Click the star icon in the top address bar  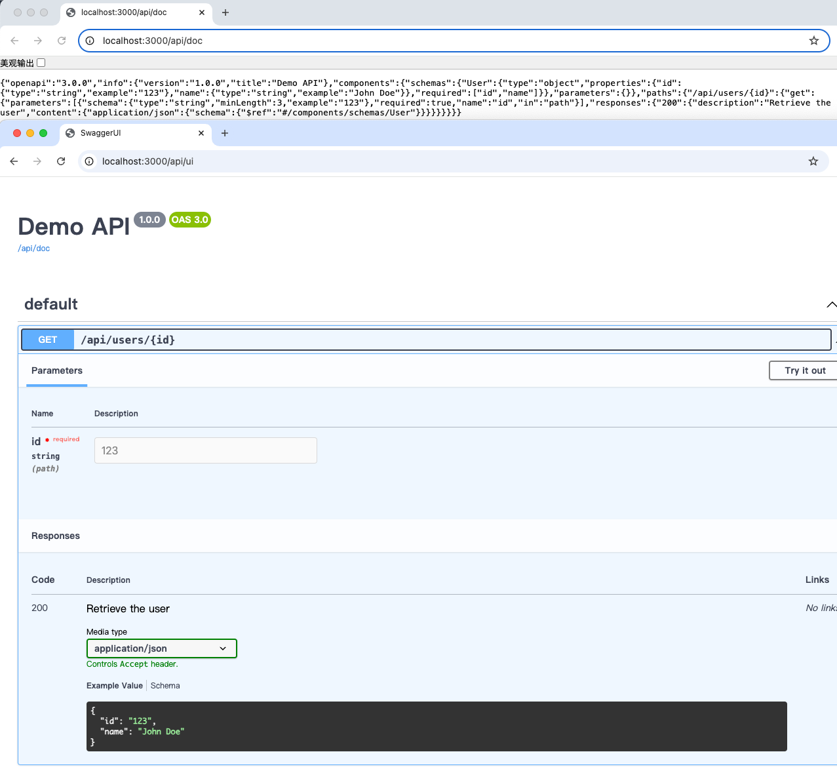point(813,40)
